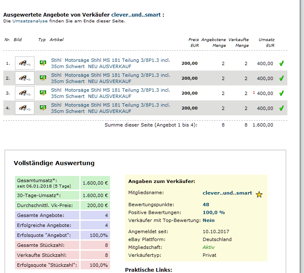The height and width of the screenshot is (273, 304).
Task: Click the footnote marker beside row 3 Umsatz
Action: [254, 92]
